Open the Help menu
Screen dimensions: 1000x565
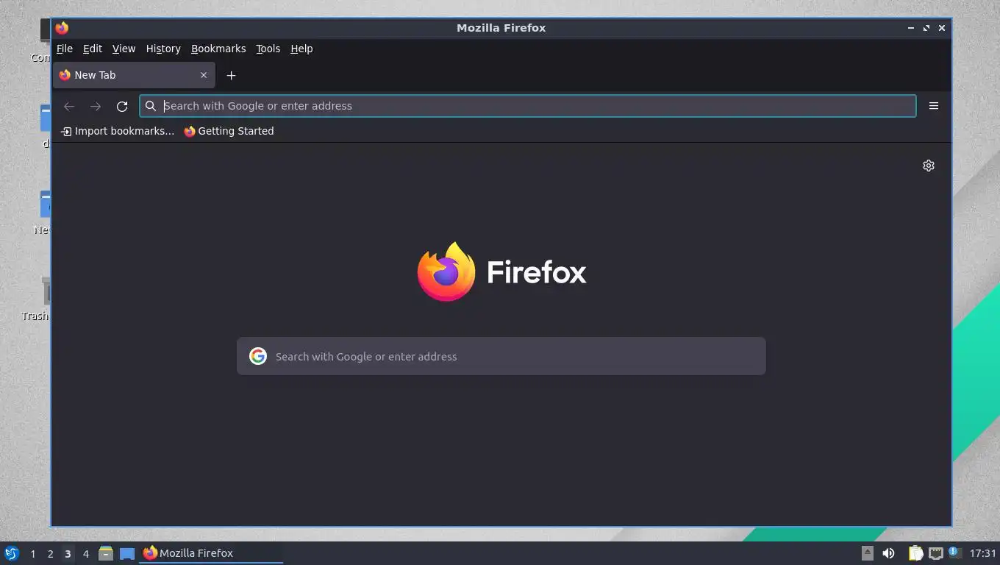301,49
